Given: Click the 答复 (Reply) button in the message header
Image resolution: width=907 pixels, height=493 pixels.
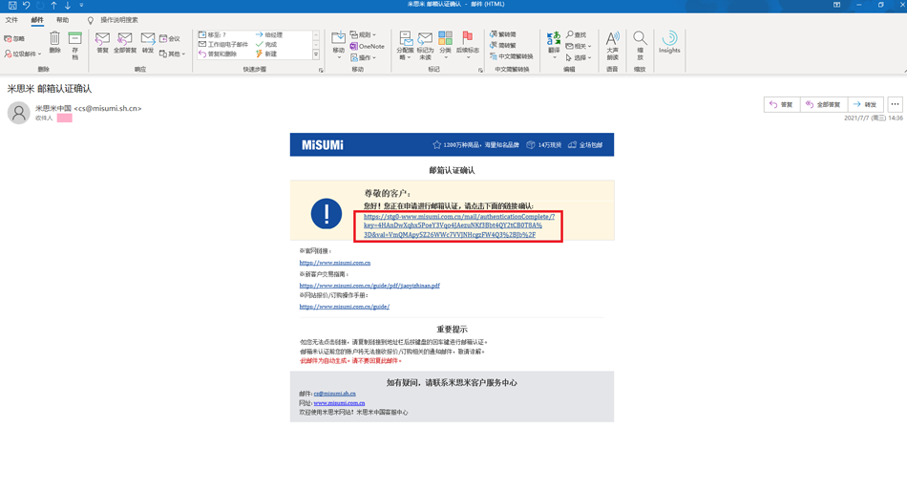Looking at the screenshot, I should (781, 104).
